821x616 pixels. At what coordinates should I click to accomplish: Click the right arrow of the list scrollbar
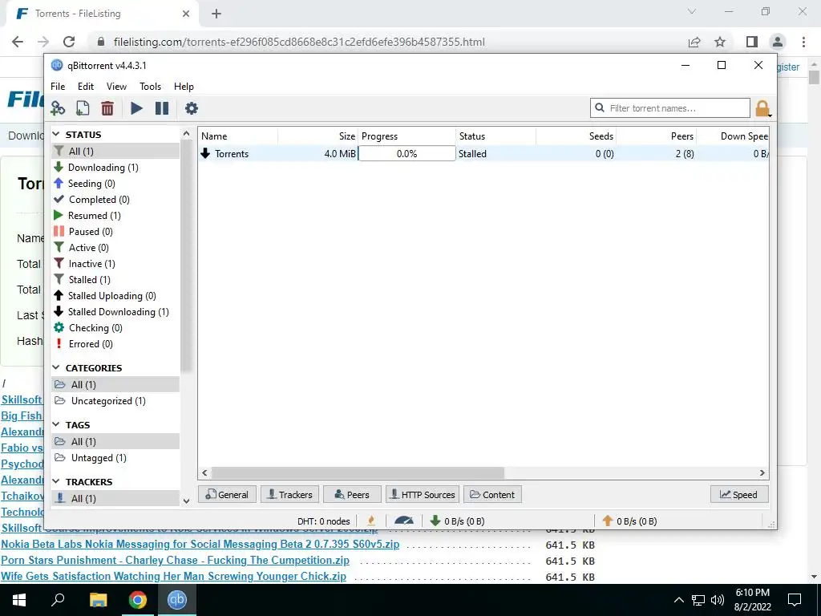[x=762, y=473]
